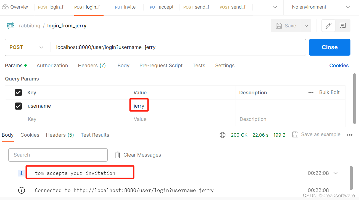Open the Settings tab

click(225, 66)
